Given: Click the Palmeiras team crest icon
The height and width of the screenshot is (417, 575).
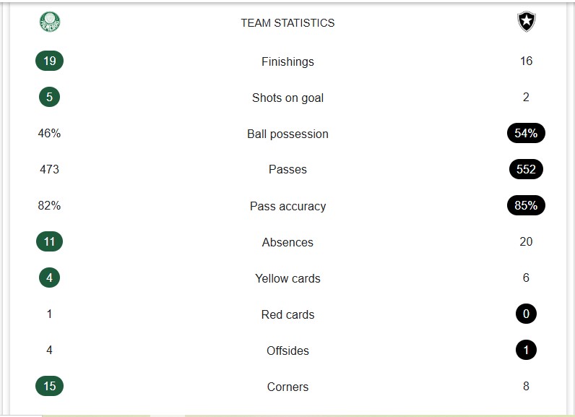Looking at the screenshot, I should click(x=50, y=22).
